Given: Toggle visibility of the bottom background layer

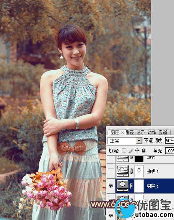Looking at the screenshot, I should pyautogui.click(x=111, y=215).
